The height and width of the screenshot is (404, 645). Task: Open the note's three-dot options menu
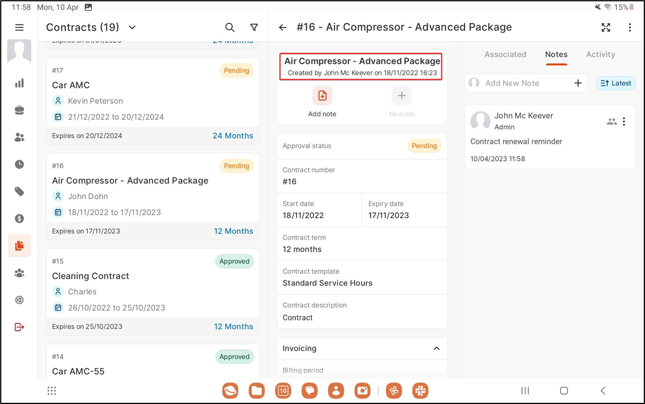tap(624, 122)
